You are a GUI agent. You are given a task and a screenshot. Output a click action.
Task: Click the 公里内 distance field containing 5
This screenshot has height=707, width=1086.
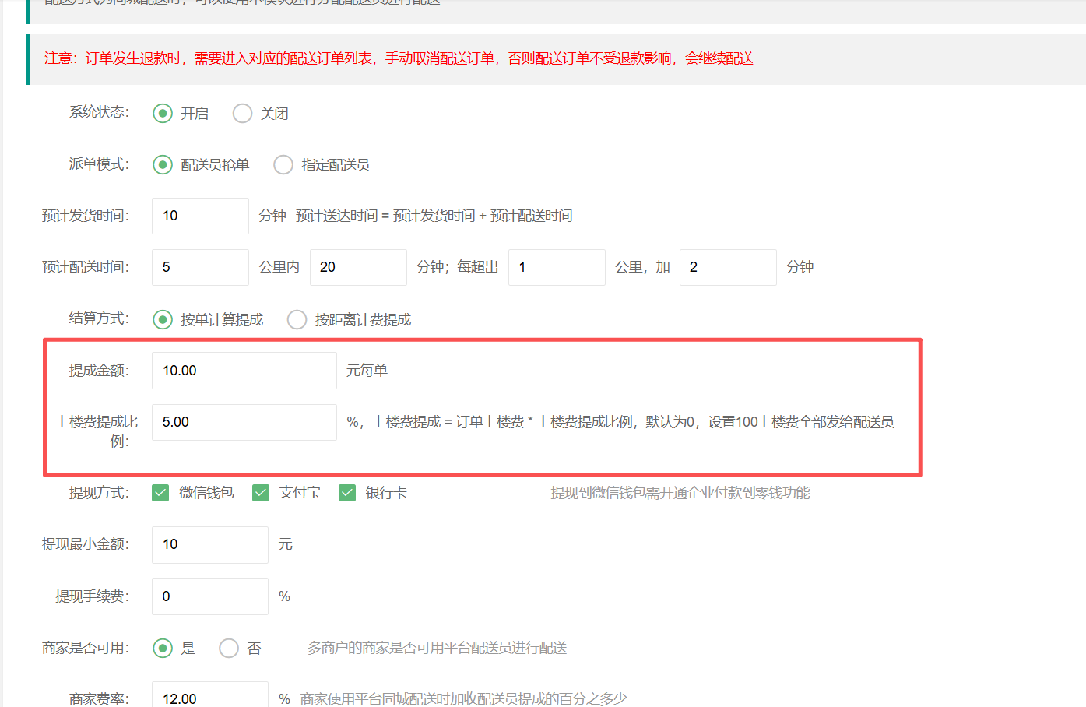coord(200,267)
